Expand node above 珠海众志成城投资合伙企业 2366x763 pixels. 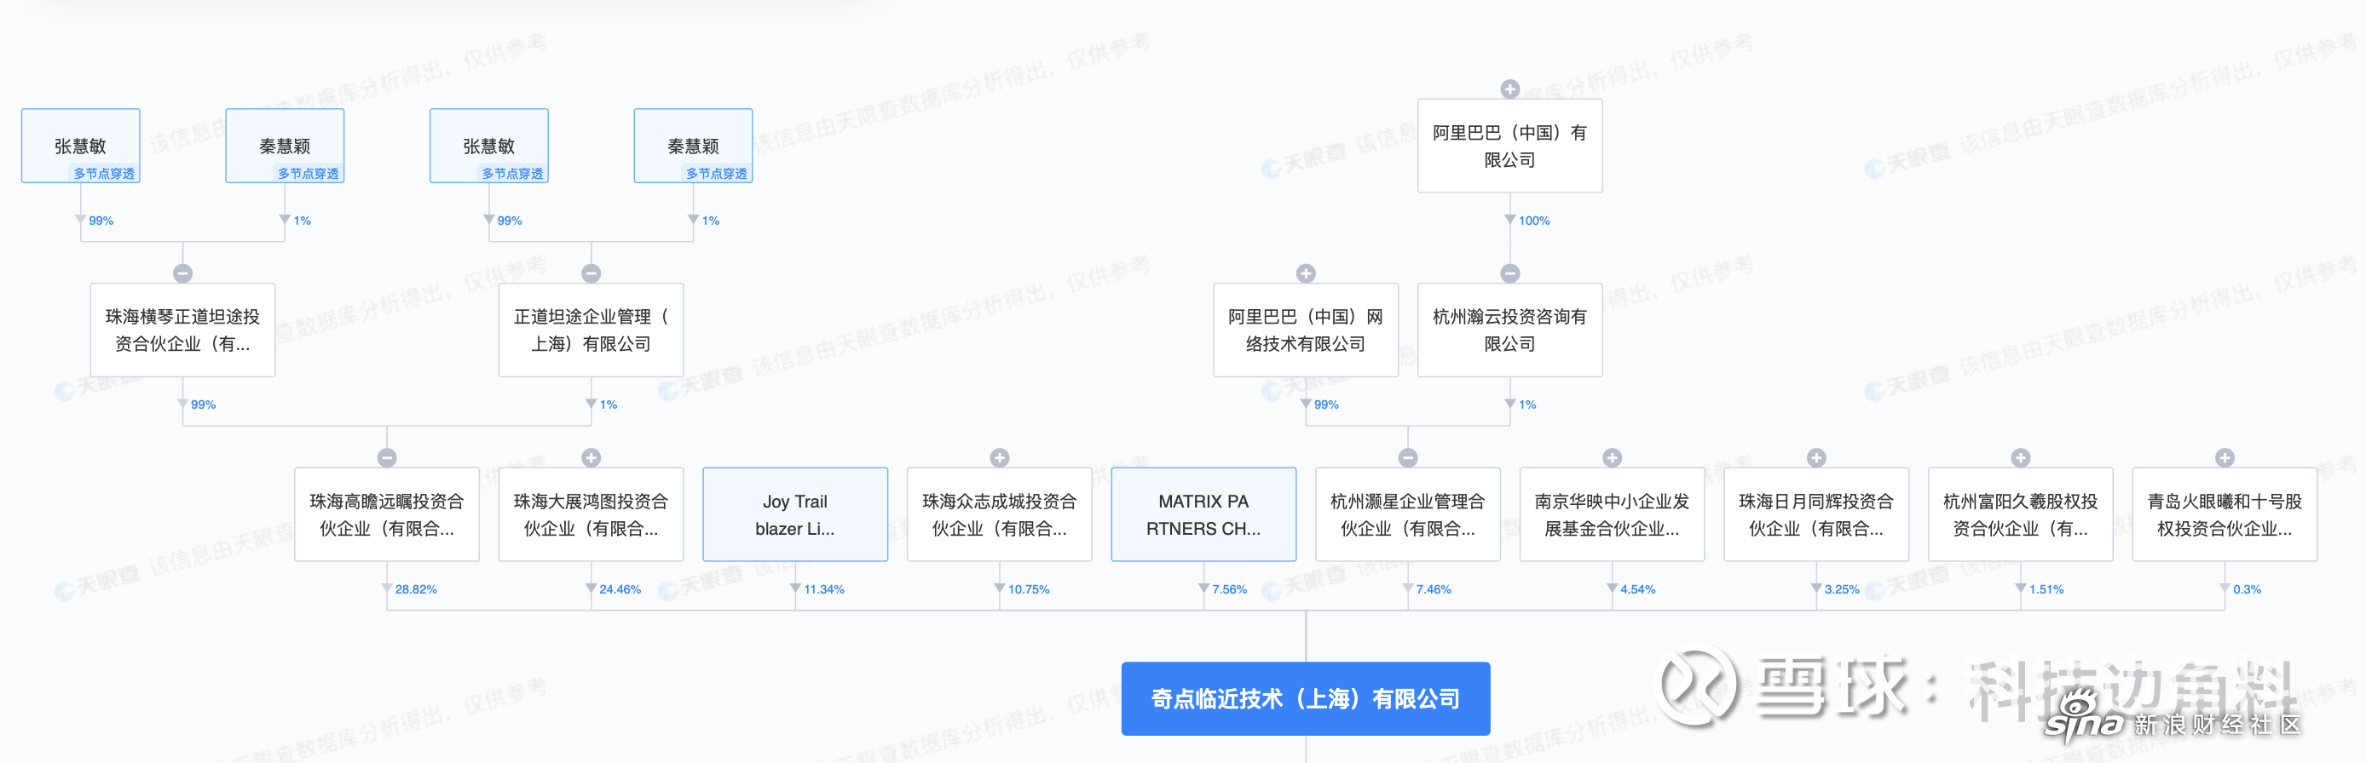(x=999, y=457)
